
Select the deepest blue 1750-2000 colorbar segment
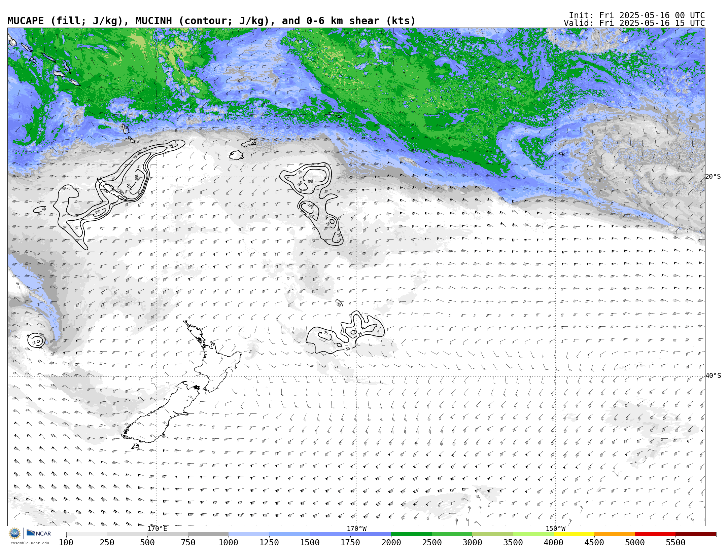click(371, 534)
